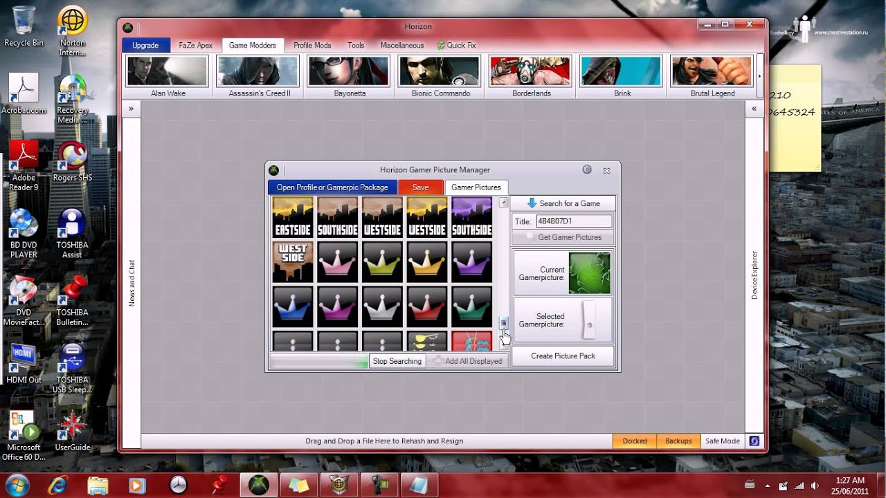This screenshot has width=886, height=498.
Task: Open Windows Explorer folder on taskbar
Action: (98, 485)
